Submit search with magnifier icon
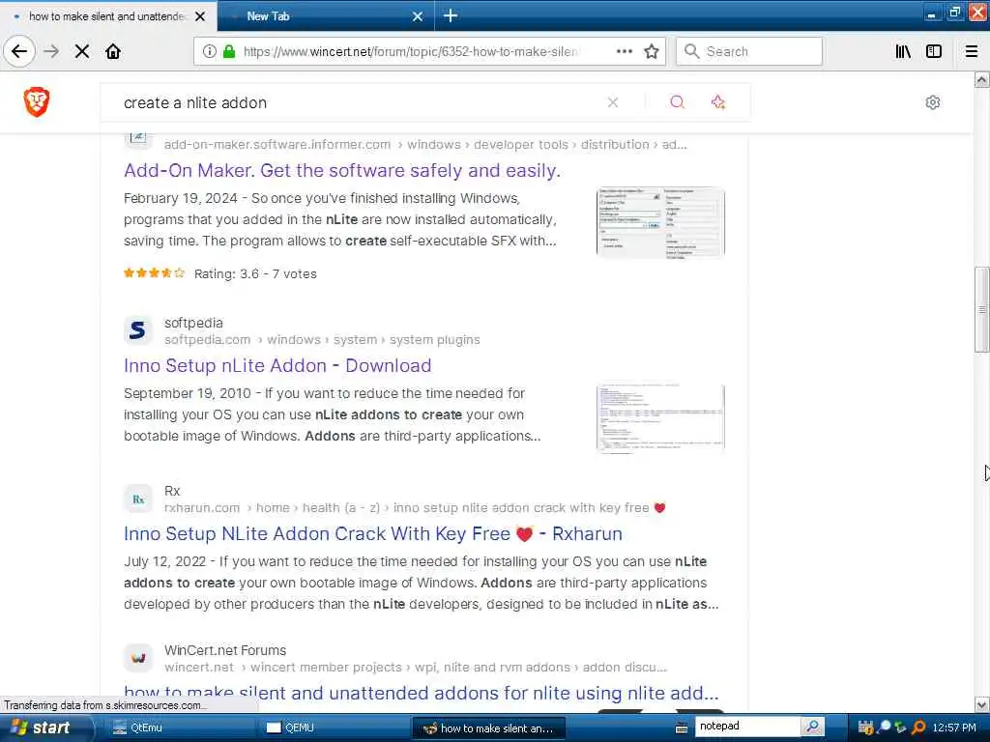Image resolution: width=990 pixels, height=742 pixels. [x=677, y=102]
